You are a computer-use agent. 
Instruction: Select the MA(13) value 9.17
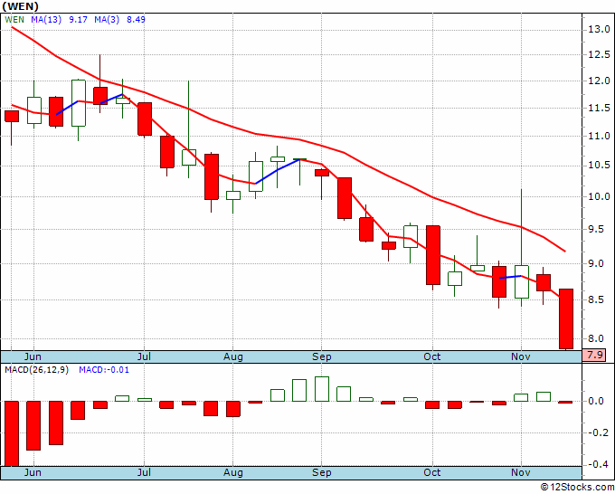pos(78,19)
